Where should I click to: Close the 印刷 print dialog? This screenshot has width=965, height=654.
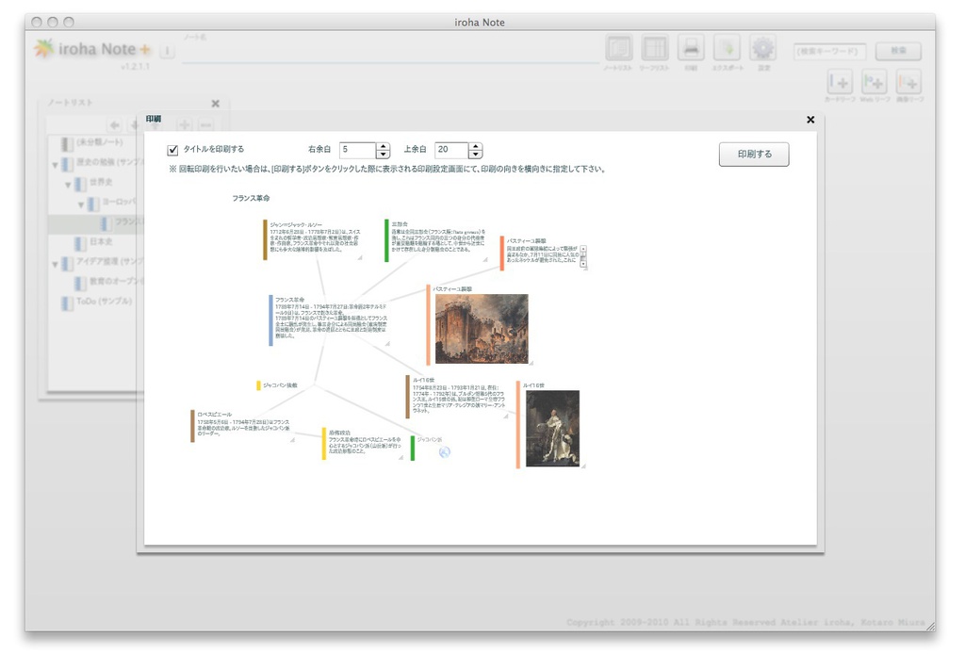coord(810,120)
